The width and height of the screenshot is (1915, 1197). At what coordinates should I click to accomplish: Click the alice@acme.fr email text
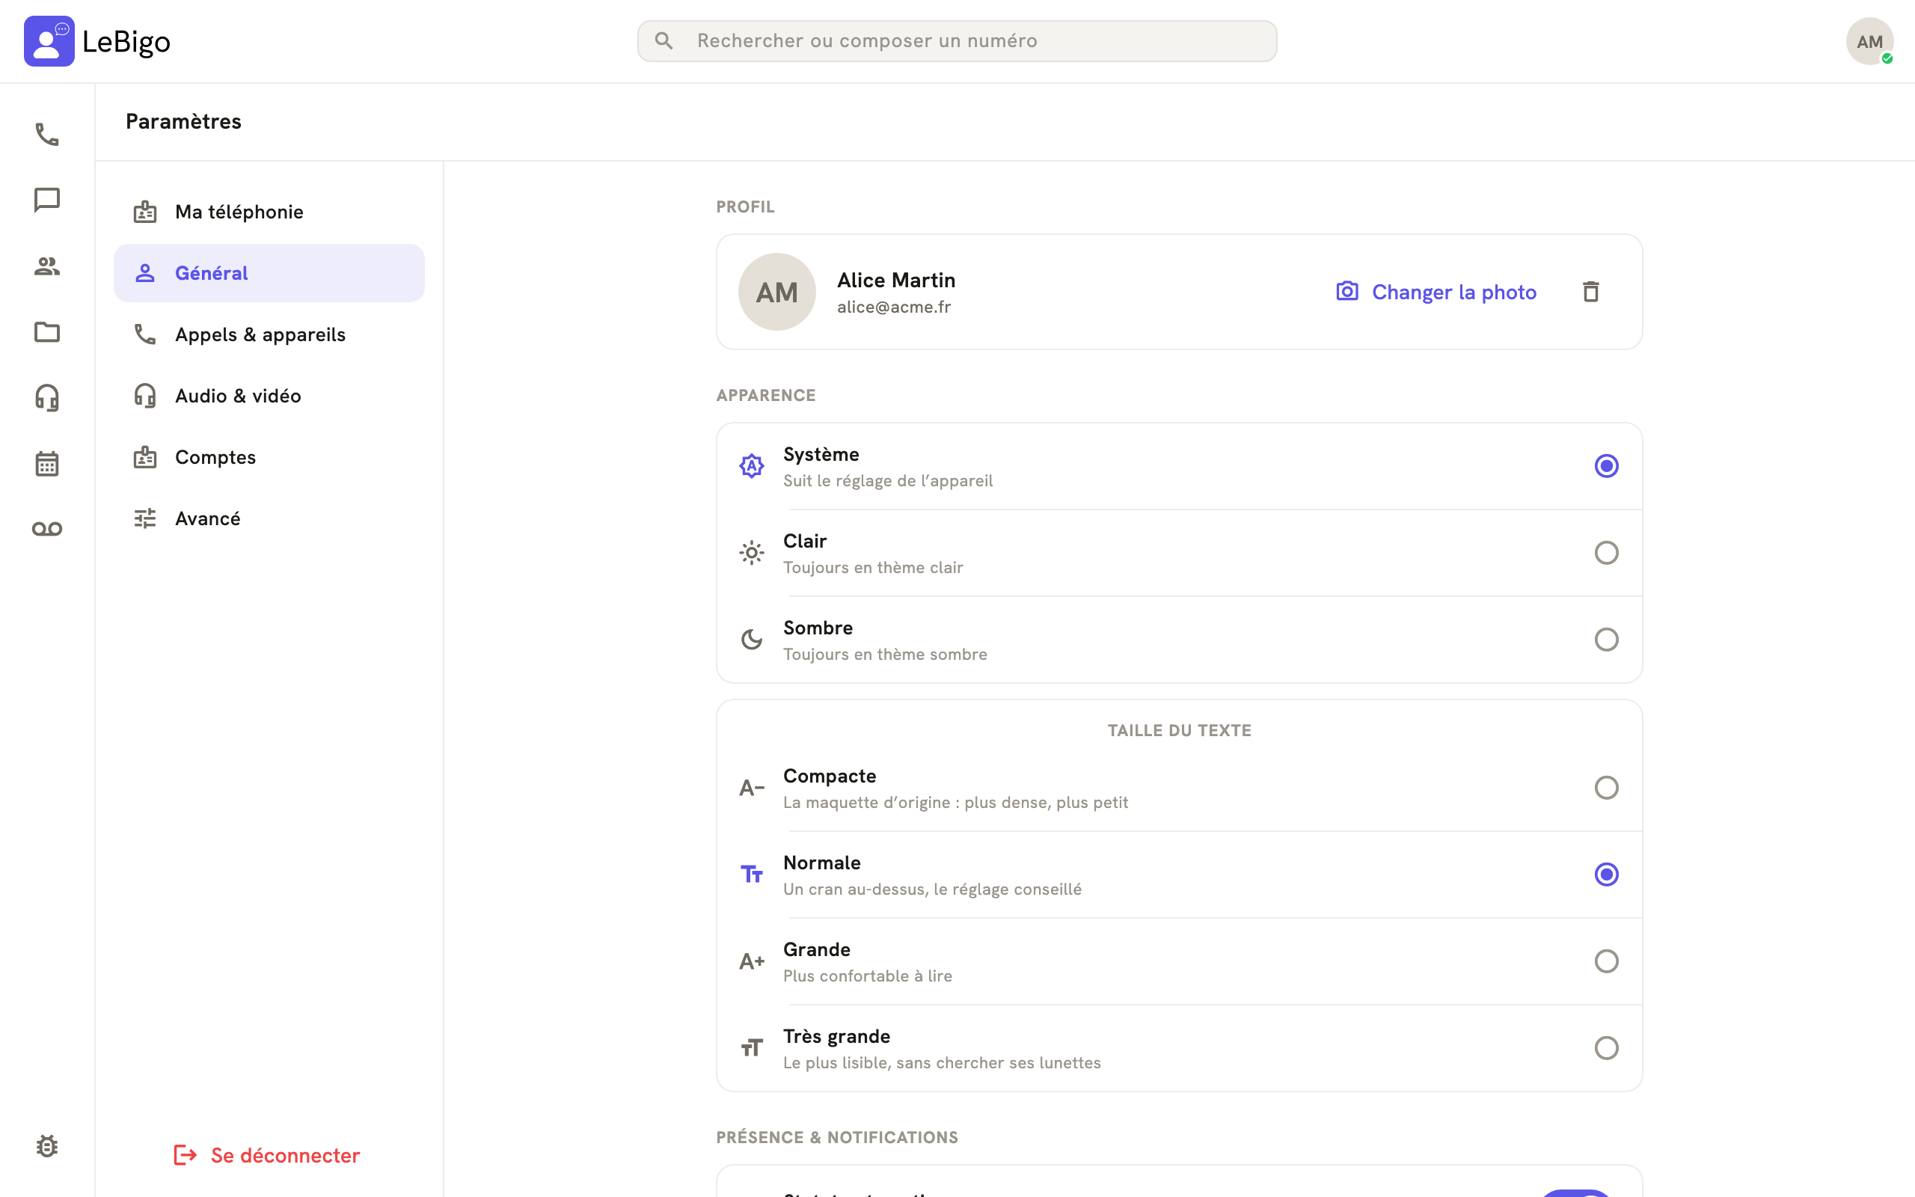pos(893,307)
